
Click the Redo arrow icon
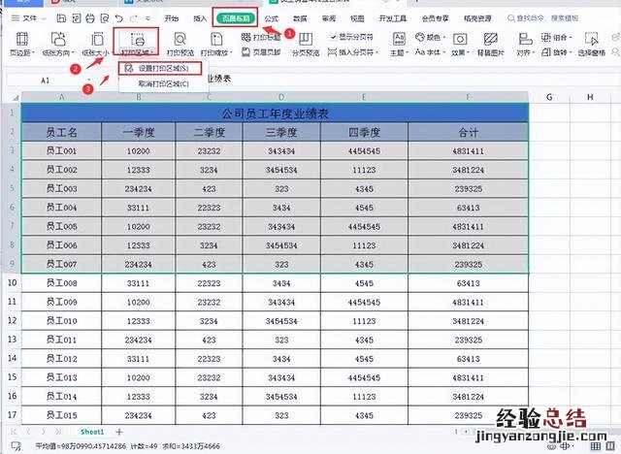tap(134, 18)
